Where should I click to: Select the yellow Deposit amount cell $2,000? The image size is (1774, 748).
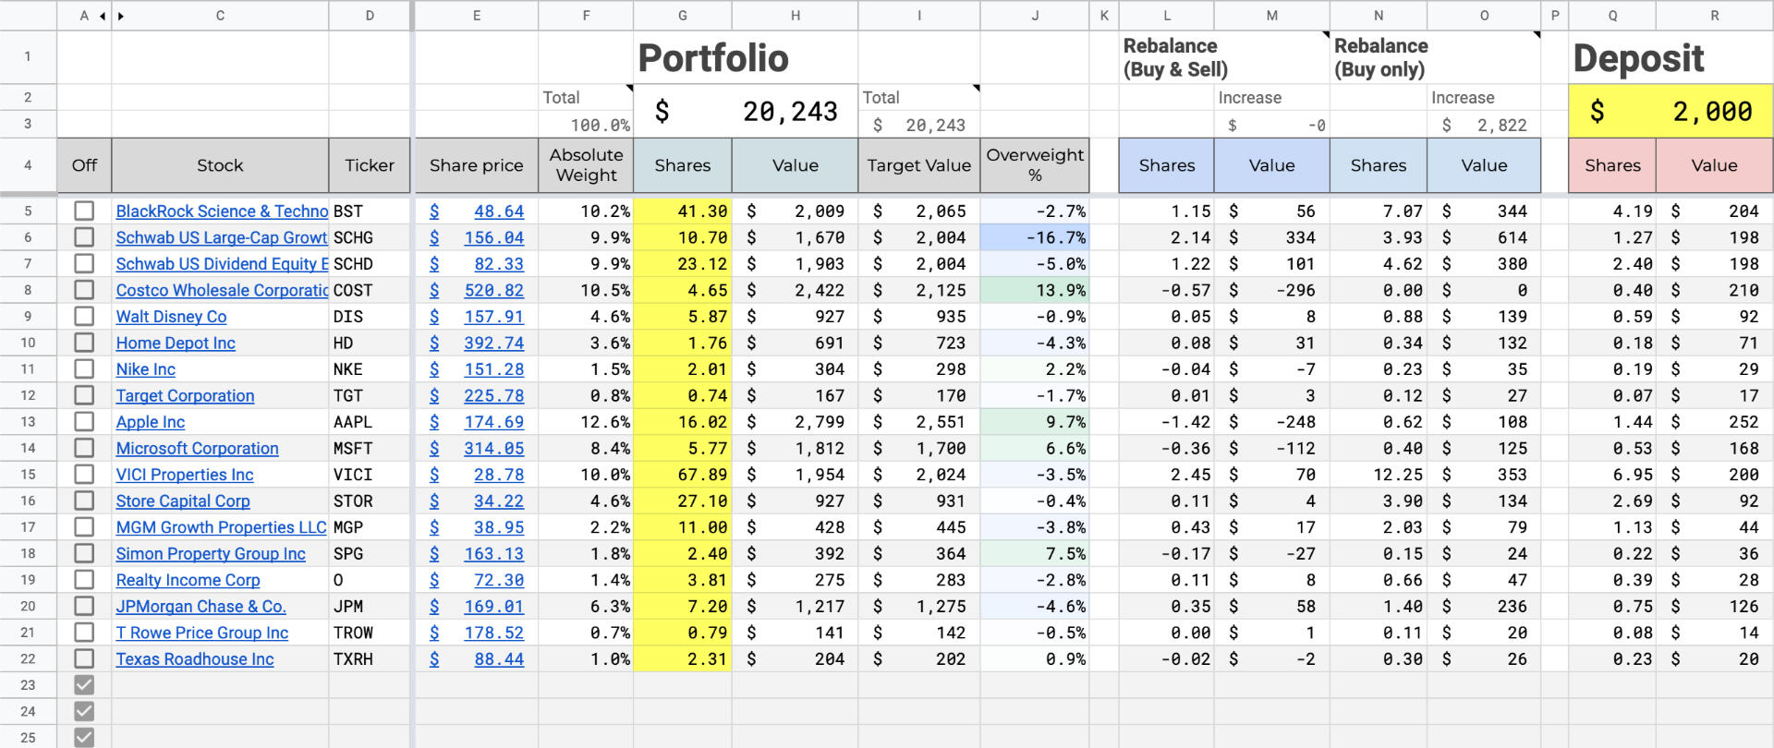point(1671,111)
